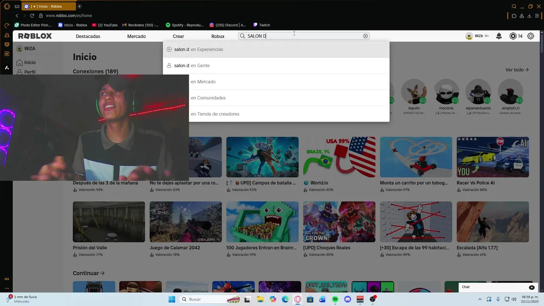The height and width of the screenshot is (306, 544).
Task: Click 'Después de las 3 de la mañana' title
Action: [x=105, y=183]
